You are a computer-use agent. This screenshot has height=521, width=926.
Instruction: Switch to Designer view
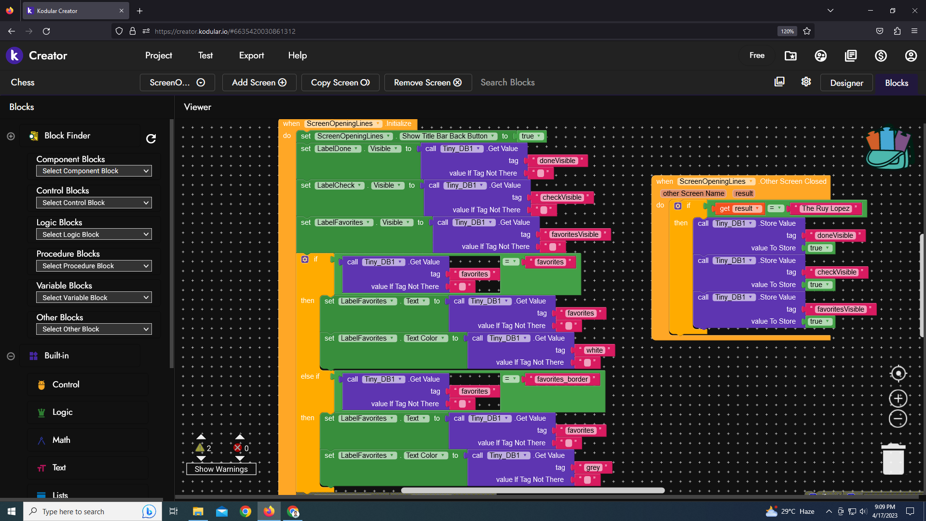click(846, 83)
